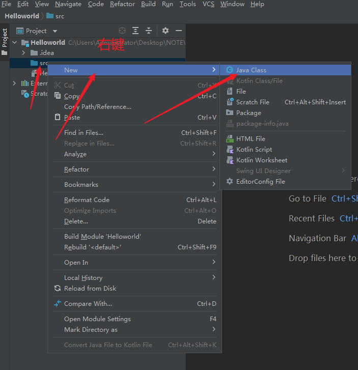Image resolution: width=358 pixels, height=370 pixels.
Task: Expand the Local History submenu
Action: tap(214, 277)
